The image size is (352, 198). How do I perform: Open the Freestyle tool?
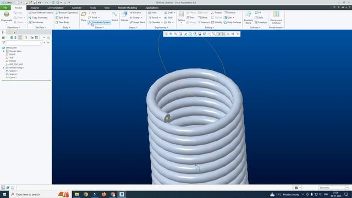[x=261, y=22]
